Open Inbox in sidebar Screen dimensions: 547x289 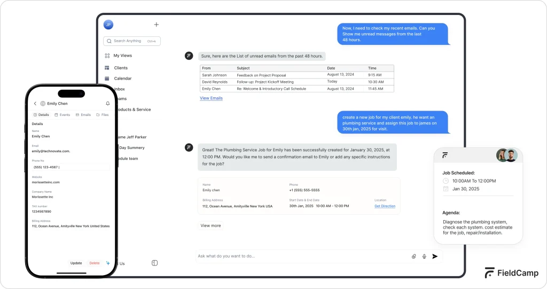119,89
